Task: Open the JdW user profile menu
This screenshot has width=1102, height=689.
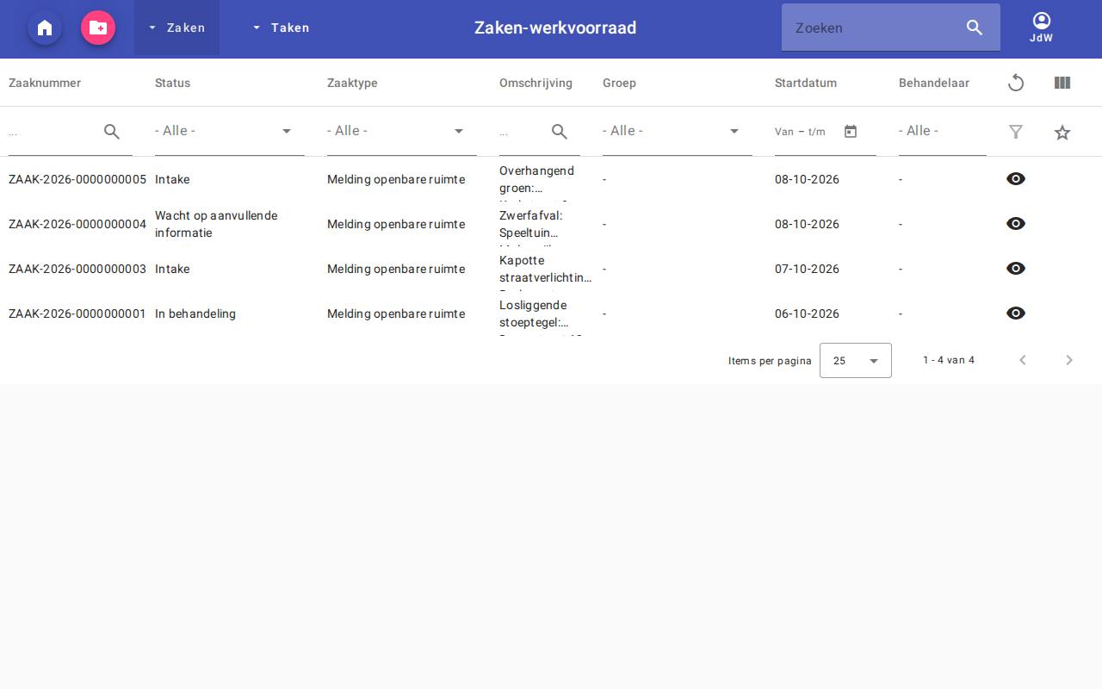Action: (1042, 28)
